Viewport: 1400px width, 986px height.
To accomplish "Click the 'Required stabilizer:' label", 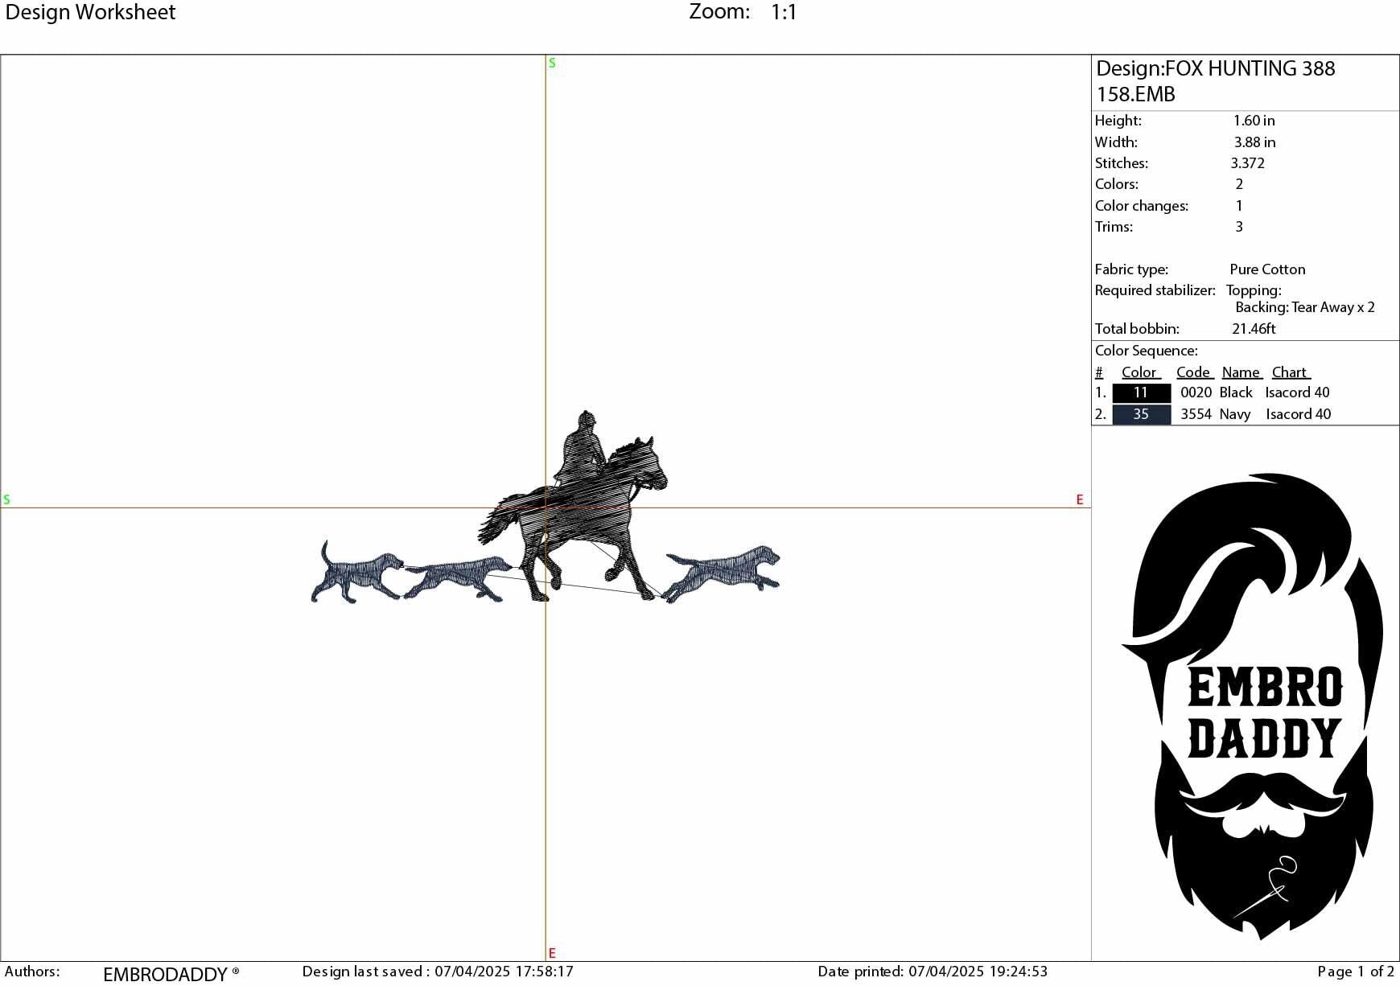I will pyautogui.click(x=1155, y=290).
